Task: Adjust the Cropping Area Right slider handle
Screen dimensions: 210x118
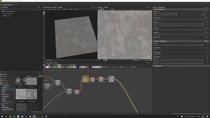Action: point(202,60)
